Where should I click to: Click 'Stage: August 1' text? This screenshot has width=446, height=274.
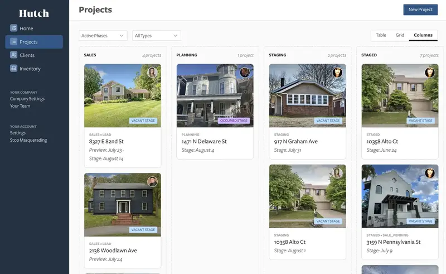290,251
